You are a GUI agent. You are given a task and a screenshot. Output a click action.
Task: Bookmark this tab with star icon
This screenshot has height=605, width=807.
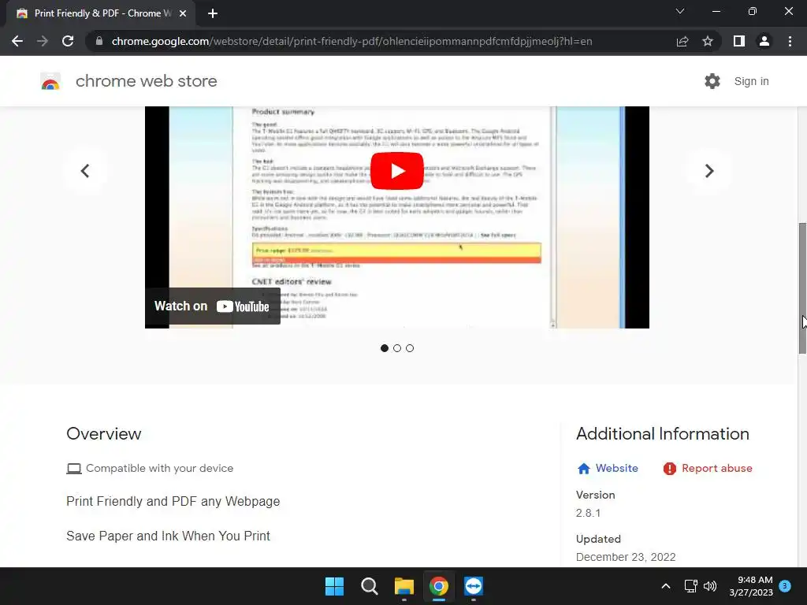(x=708, y=41)
